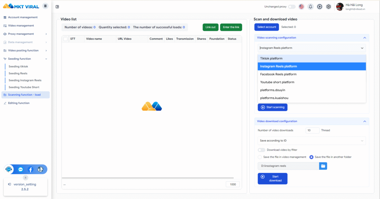The image size is (380, 199).
Task: Click URL Video column header
Action: (125, 39)
